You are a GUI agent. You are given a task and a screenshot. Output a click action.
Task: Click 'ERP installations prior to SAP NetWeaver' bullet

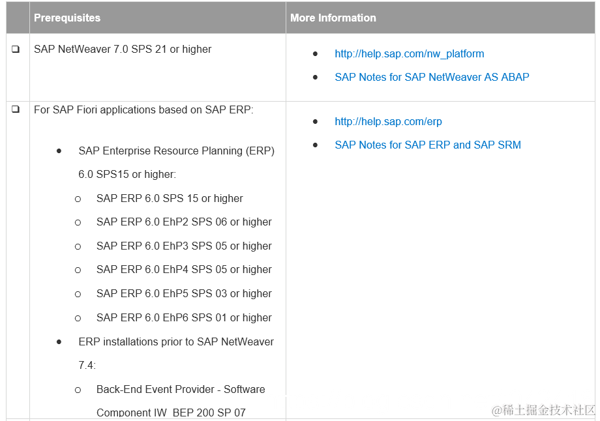click(176, 342)
